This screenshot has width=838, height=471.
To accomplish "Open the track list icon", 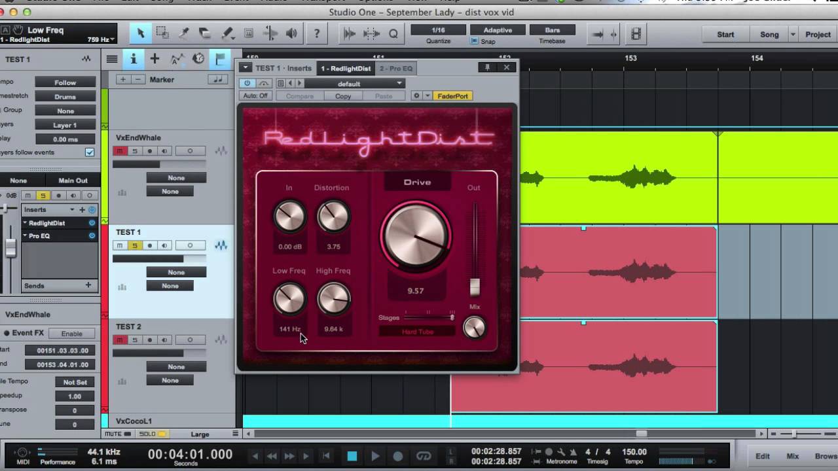I will [x=112, y=59].
